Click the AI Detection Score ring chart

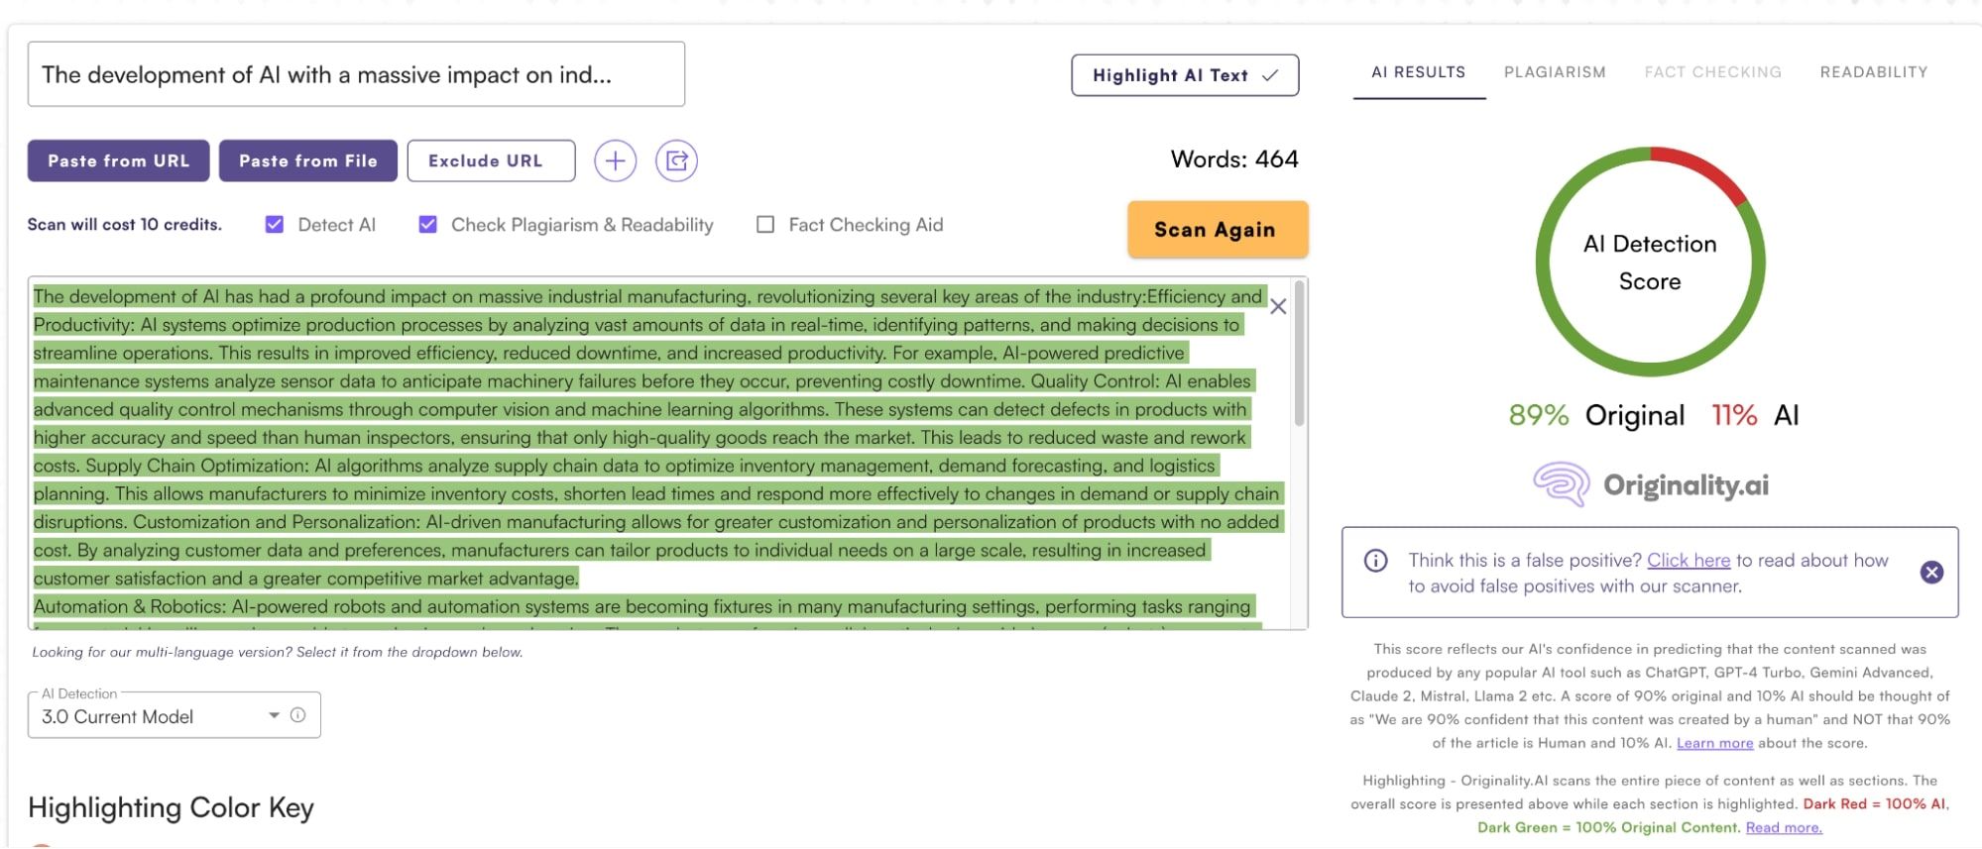[1650, 263]
